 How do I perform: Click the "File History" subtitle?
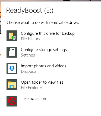[x=31, y=39]
